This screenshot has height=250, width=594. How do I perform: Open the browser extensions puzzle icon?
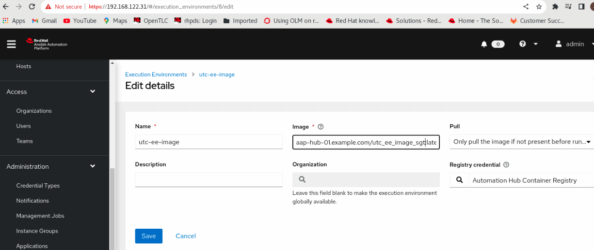click(556, 7)
